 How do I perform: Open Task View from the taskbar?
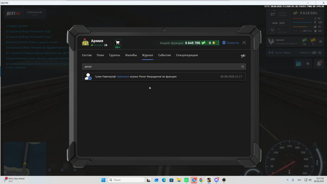pyautogui.click(x=148, y=180)
